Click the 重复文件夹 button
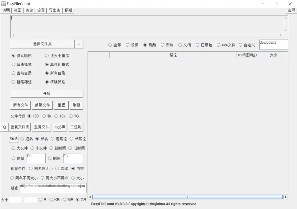Screen dimensions: 297x209 [x=20, y=127]
